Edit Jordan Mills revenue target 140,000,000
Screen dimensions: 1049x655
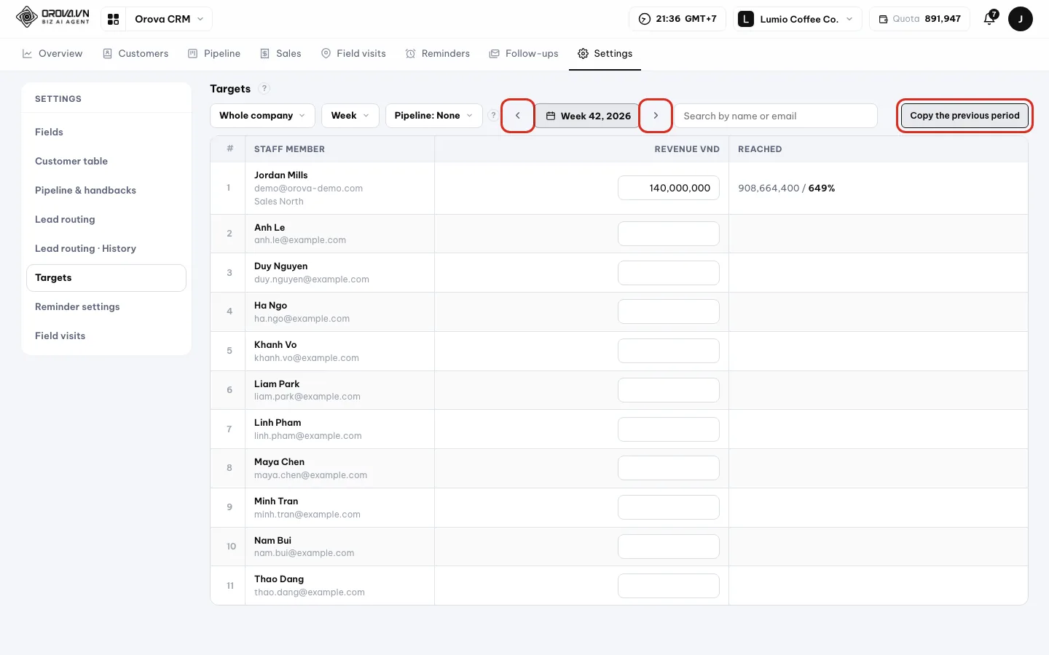tap(669, 188)
